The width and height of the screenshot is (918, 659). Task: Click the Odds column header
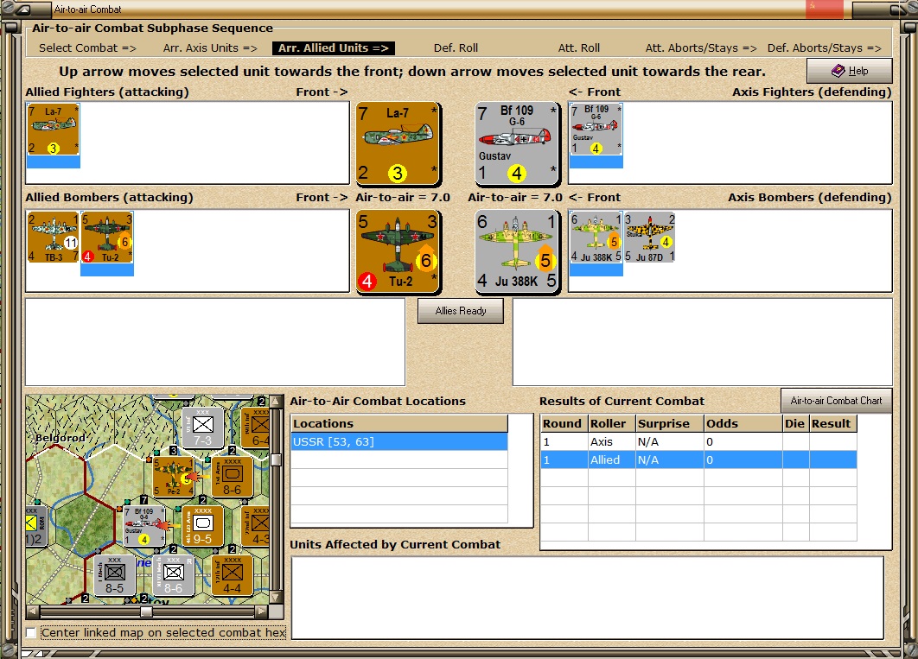pyautogui.click(x=743, y=423)
